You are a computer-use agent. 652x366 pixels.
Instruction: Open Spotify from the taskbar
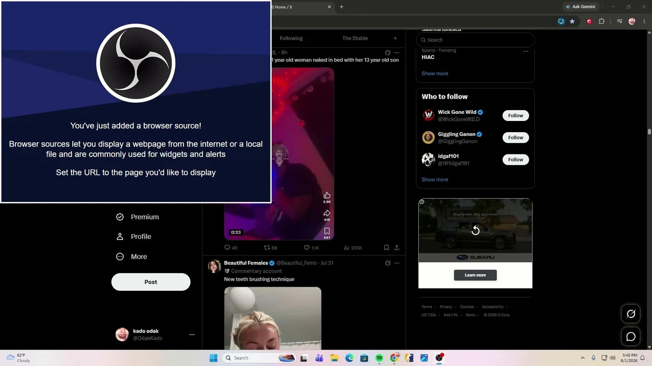point(379,358)
